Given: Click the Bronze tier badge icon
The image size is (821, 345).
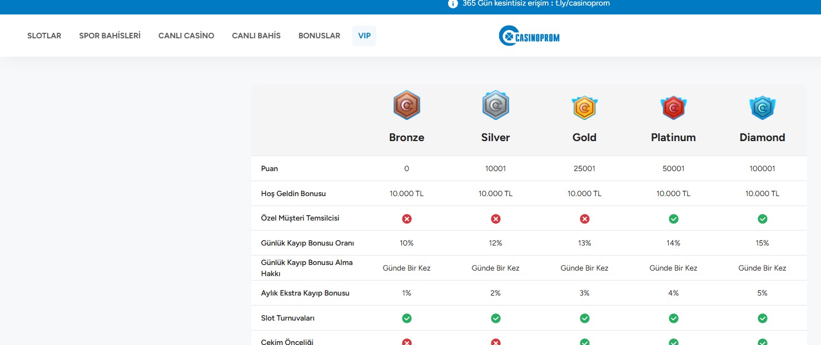Looking at the screenshot, I should (x=406, y=106).
